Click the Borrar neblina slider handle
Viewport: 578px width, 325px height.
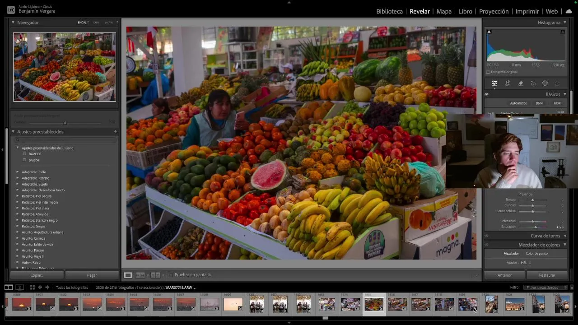pos(532,211)
